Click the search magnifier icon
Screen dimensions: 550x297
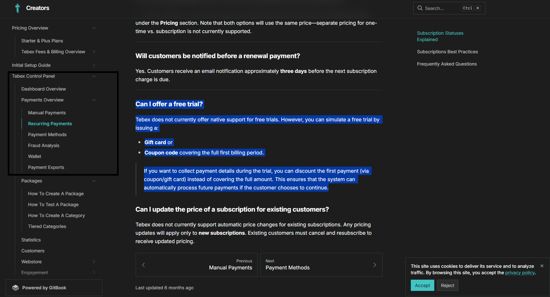420,8
